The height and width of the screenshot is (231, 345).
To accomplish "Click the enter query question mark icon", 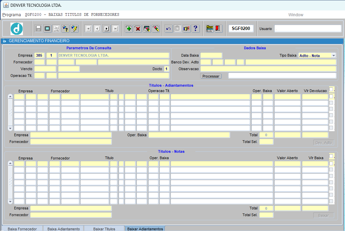I will (x=65, y=29).
